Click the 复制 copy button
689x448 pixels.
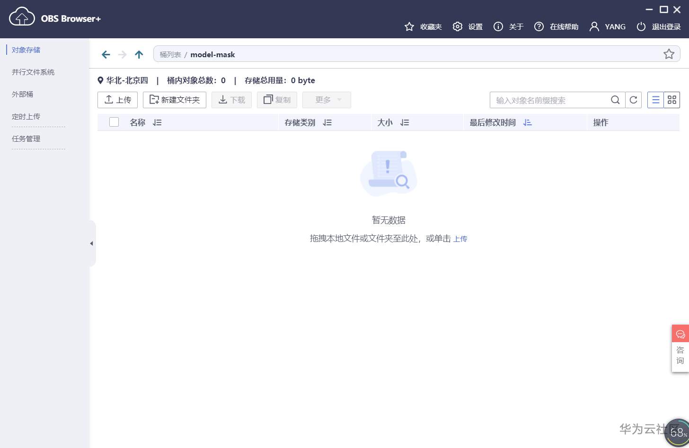point(277,100)
